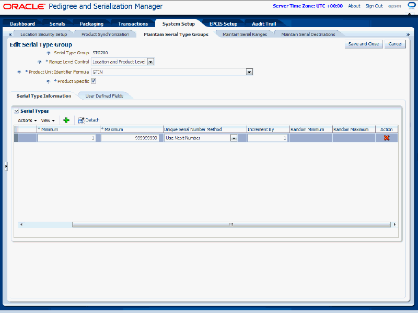Expand the left side panel arrow
Screen dimensions: 418x313
coord(6,166)
